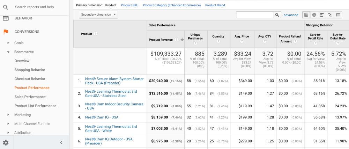Click help icon under Buy-to-Detail Rate
This screenshot has height=149, width=349.
[x=338, y=43]
